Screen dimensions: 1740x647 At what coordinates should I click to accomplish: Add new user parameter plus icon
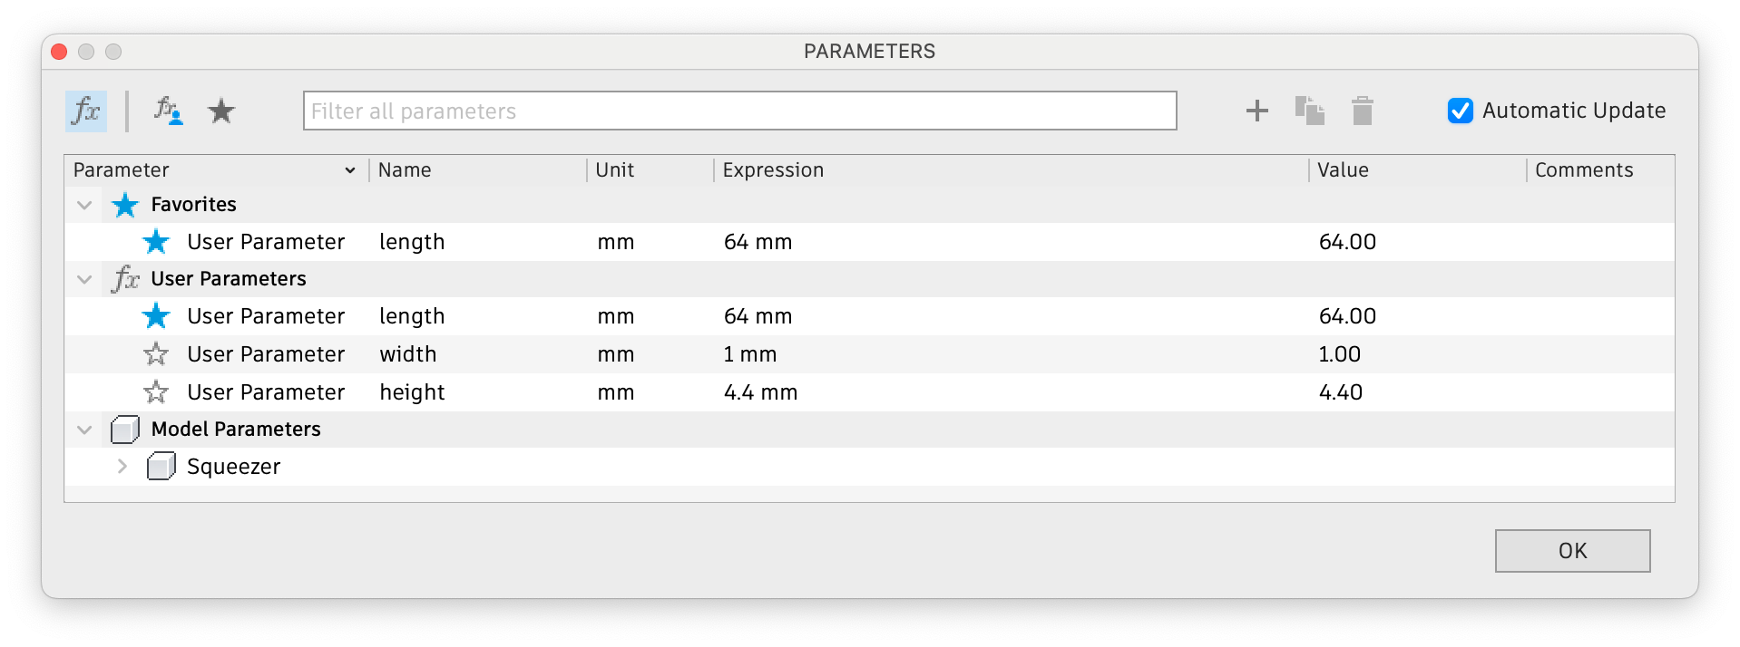[x=1257, y=111]
